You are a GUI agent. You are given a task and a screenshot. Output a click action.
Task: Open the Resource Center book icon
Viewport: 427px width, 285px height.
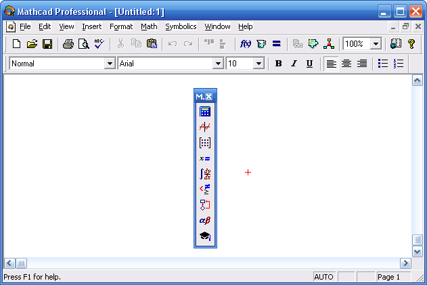(x=396, y=43)
